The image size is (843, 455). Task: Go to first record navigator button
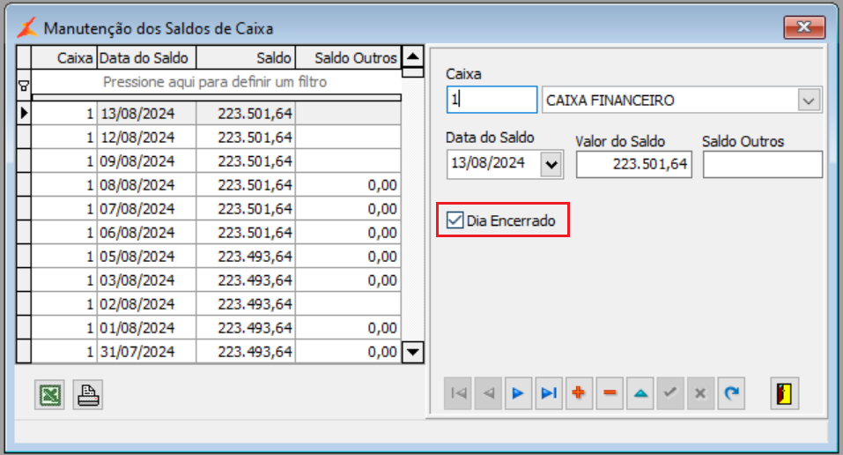[x=458, y=393]
